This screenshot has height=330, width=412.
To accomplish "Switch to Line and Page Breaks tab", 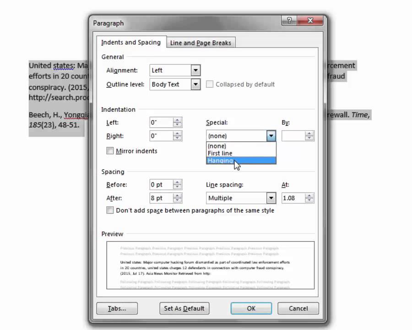I will click(x=201, y=43).
